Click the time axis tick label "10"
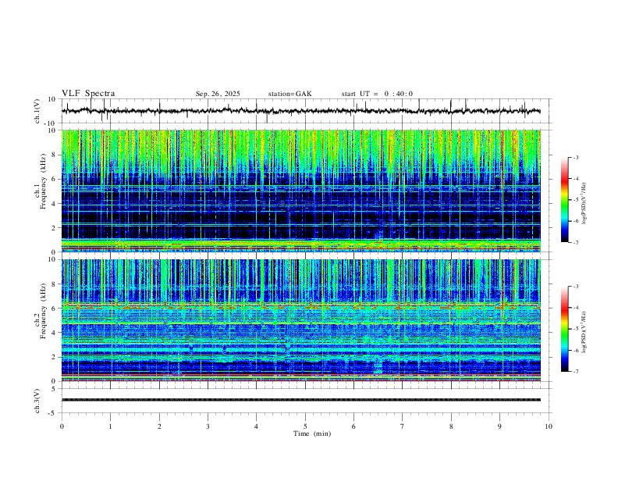Image resolution: width=618 pixels, height=478 pixels. click(x=549, y=426)
